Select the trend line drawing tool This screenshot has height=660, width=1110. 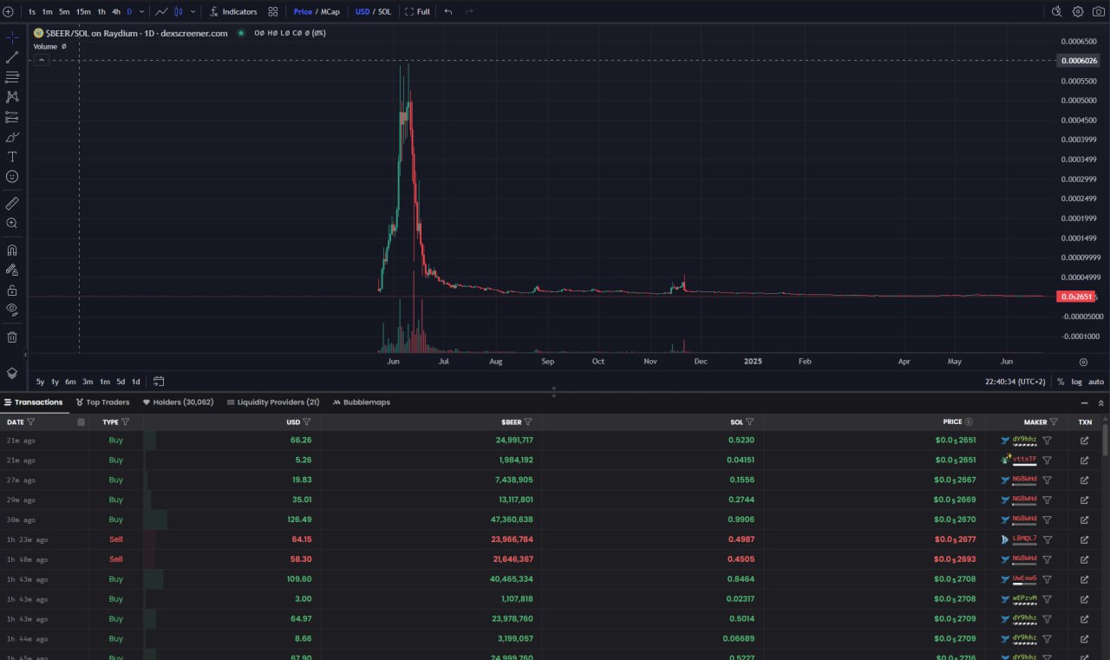(x=12, y=57)
